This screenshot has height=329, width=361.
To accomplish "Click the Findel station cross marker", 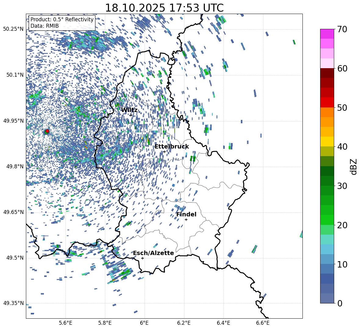I will click(x=186, y=219).
